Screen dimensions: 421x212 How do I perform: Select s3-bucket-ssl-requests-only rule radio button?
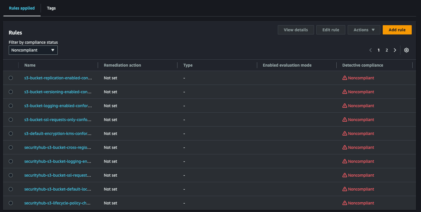pyautogui.click(x=11, y=120)
